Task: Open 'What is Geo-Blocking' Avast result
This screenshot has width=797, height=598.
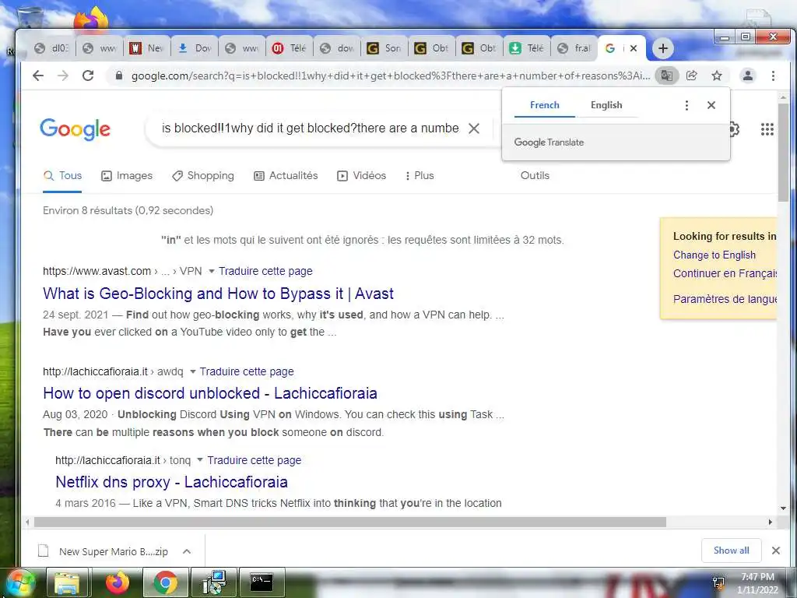Action: [218, 294]
